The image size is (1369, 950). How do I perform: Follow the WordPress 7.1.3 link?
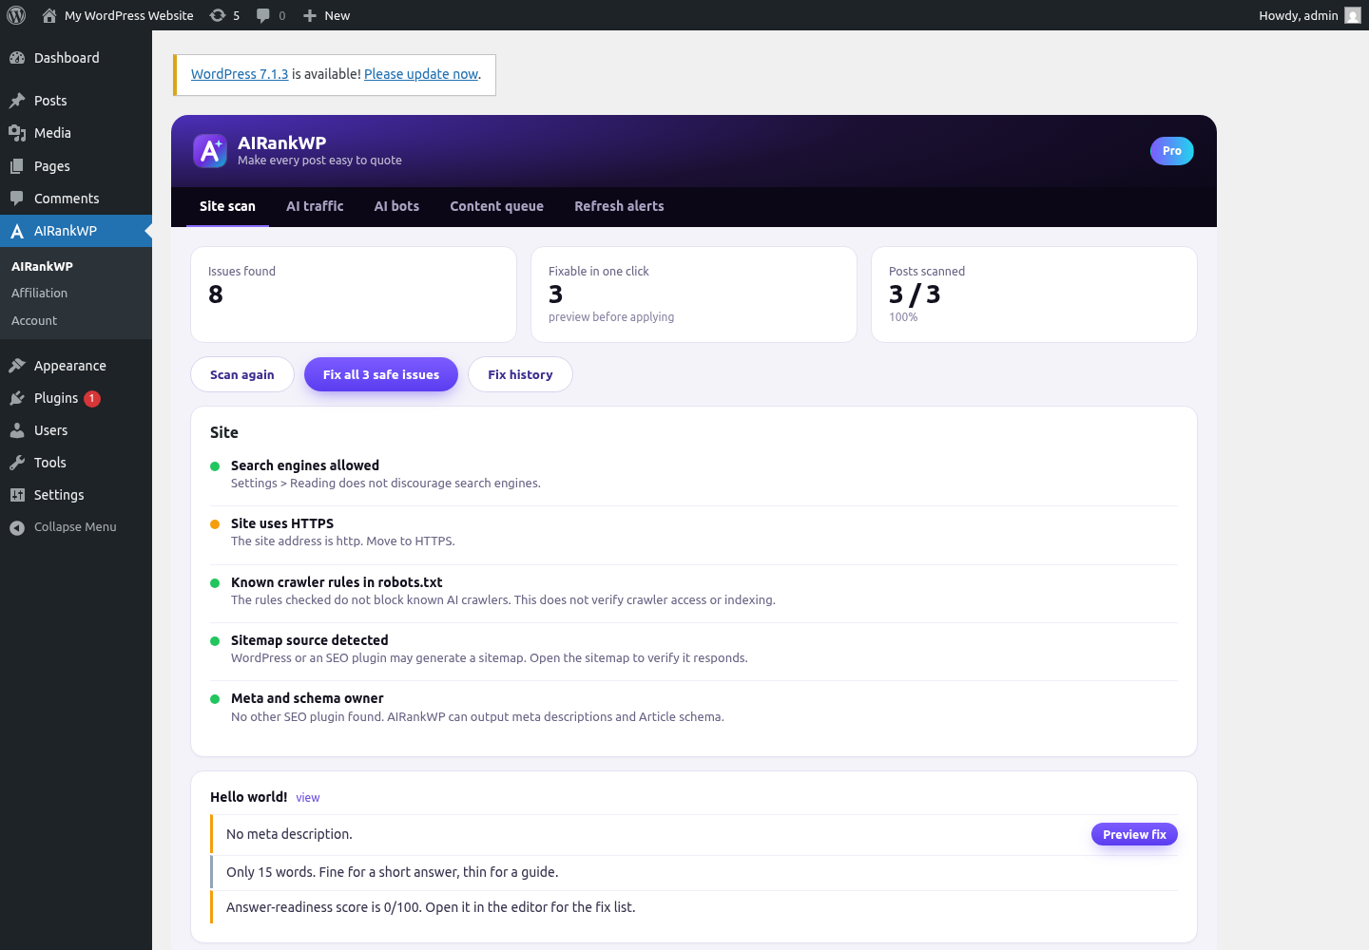click(240, 74)
